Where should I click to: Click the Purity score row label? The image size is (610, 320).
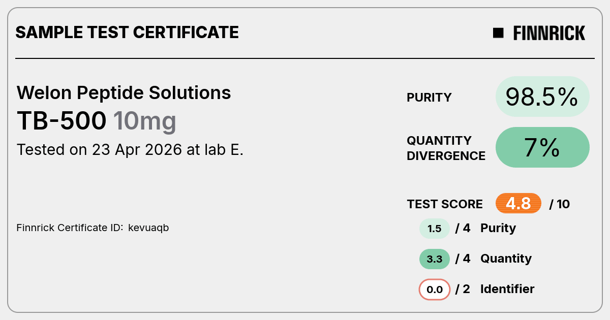(x=498, y=228)
